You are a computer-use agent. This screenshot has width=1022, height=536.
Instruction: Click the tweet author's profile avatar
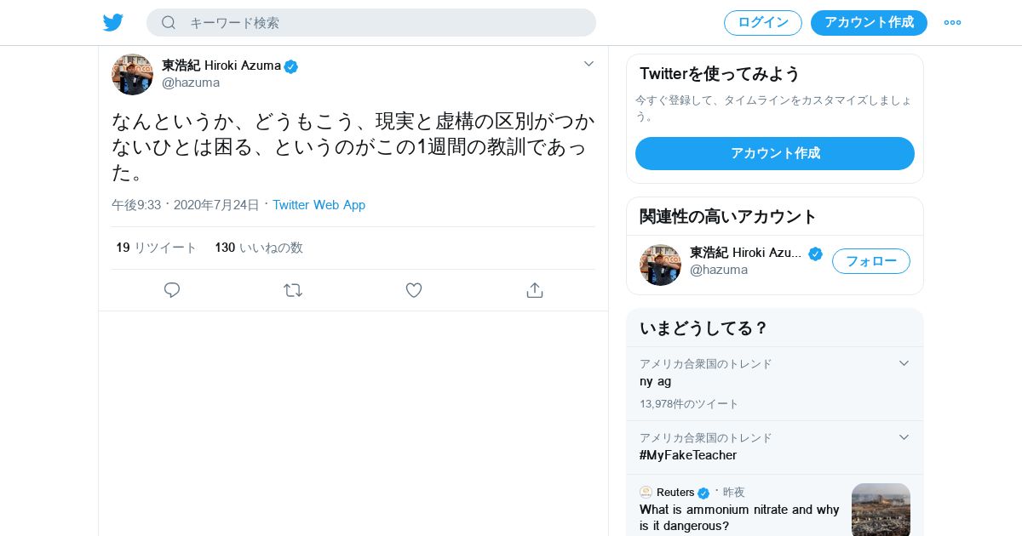(x=132, y=74)
